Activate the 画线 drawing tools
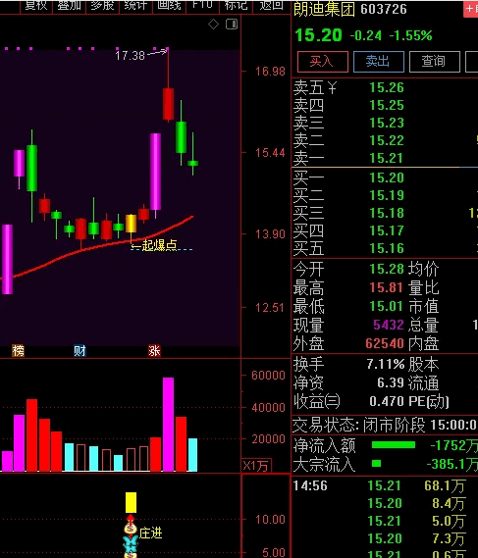This screenshot has height=558, width=478. point(169,5)
